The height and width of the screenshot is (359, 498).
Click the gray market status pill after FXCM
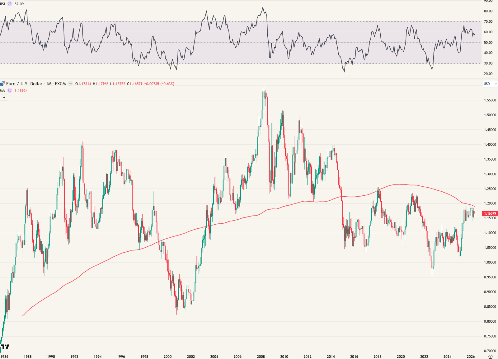(71, 84)
